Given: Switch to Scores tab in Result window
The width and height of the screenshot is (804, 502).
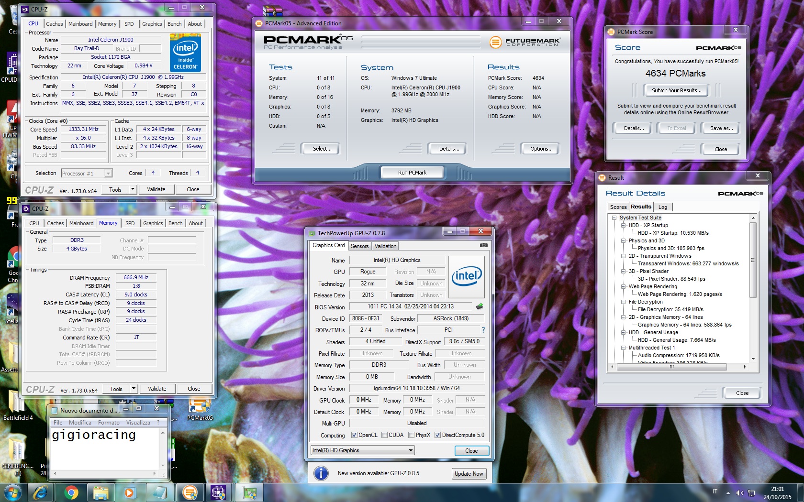Looking at the screenshot, I should [x=618, y=207].
